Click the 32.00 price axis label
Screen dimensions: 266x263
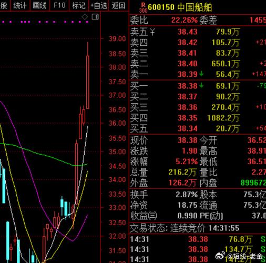117,236
